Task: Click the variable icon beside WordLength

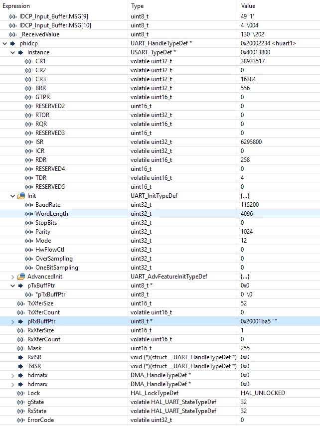Action: point(29,214)
